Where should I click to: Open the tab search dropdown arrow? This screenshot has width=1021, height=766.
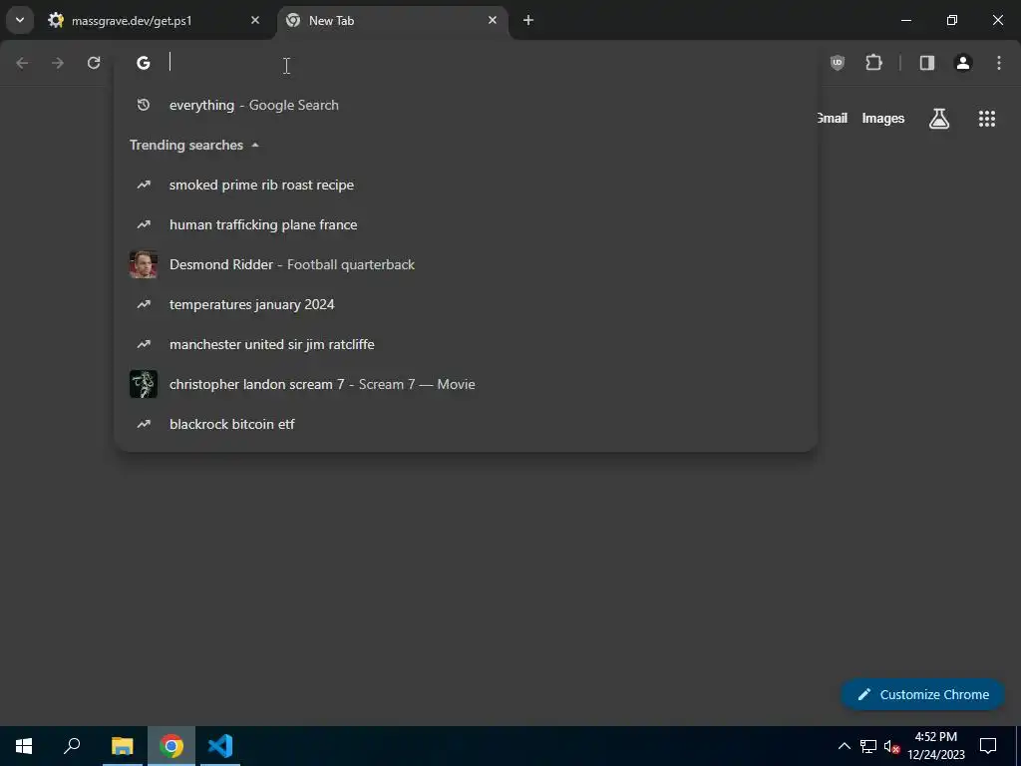pyautogui.click(x=20, y=20)
